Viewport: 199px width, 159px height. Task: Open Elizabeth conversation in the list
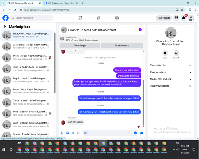point(27,35)
